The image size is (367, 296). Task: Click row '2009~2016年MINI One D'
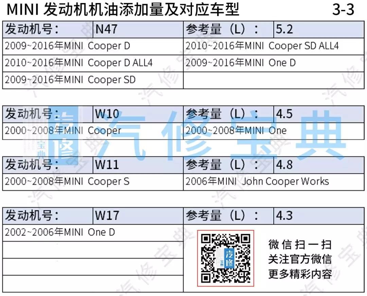tap(274, 63)
